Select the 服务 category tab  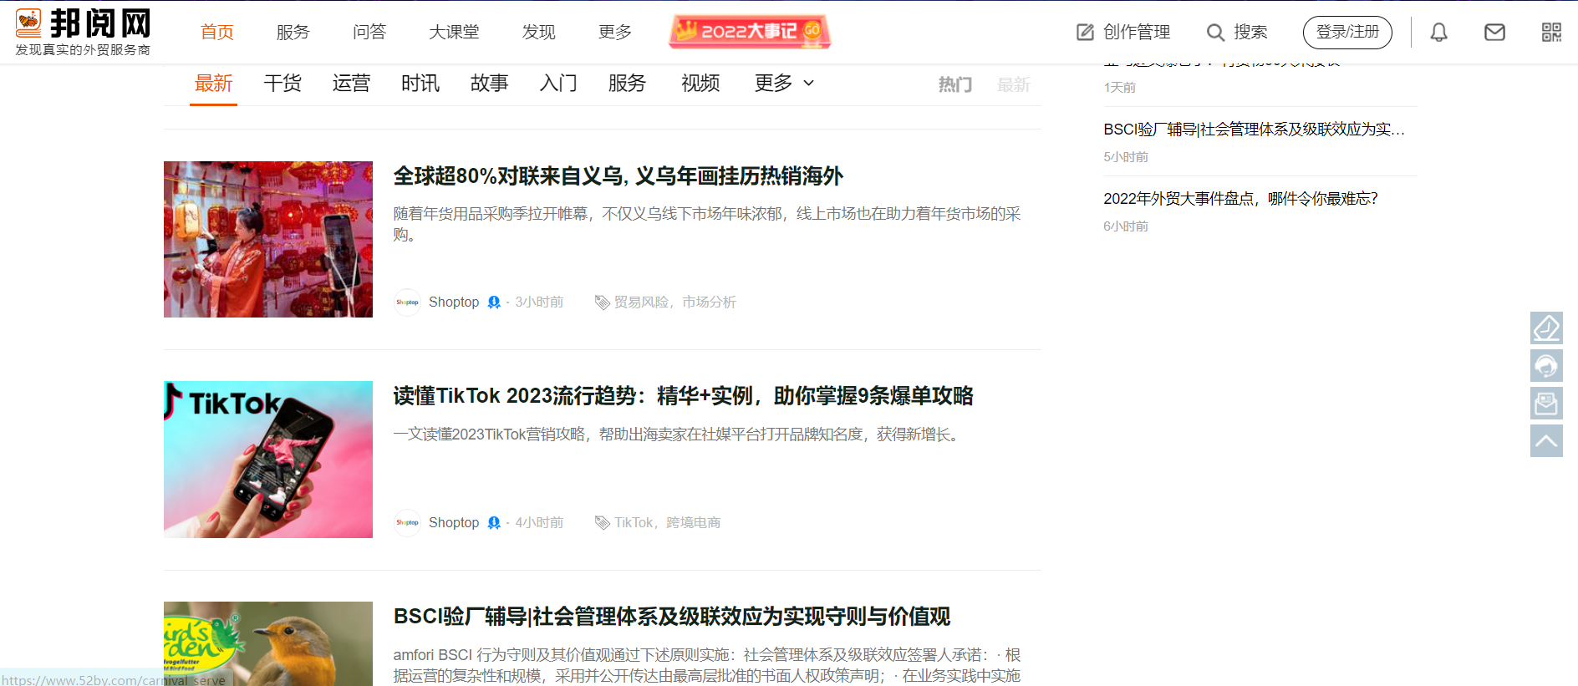627,83
